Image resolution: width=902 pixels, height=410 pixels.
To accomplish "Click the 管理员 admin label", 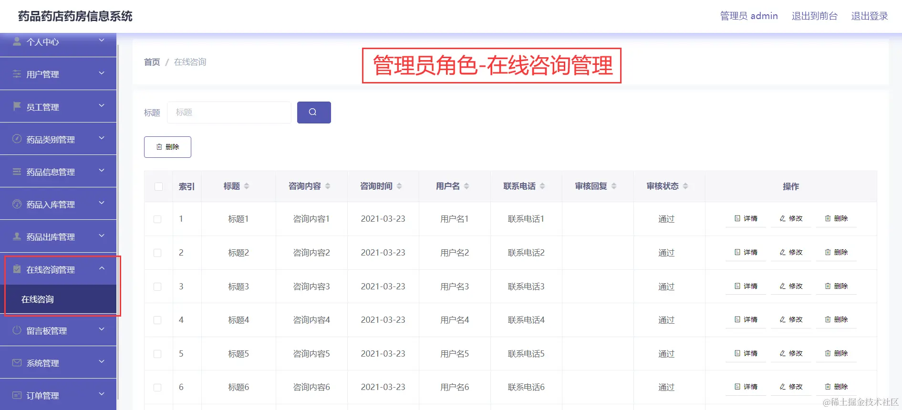I will pyautogui.click(x=749, y=16).
